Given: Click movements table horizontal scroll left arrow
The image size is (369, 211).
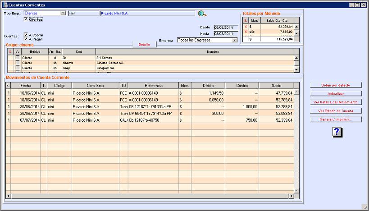Looking at the screenshot, I should click(8, 196).
